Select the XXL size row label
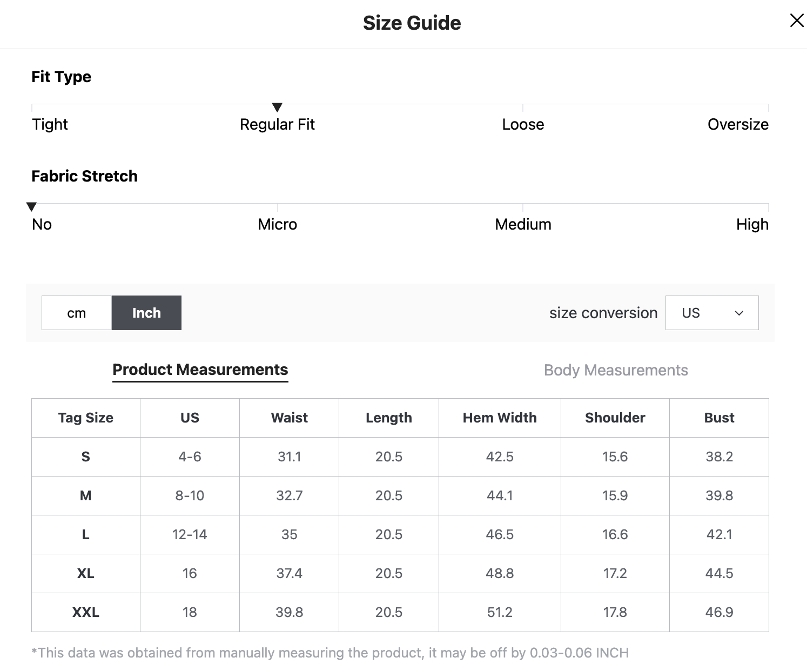Image resolution: width=807 pixels, height=671 pixels. 86,612
